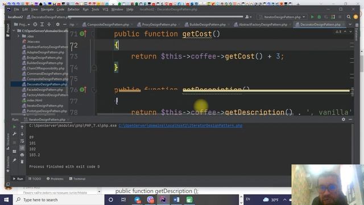
Task: Print the Run console output
Action: [x=22, y=155]
